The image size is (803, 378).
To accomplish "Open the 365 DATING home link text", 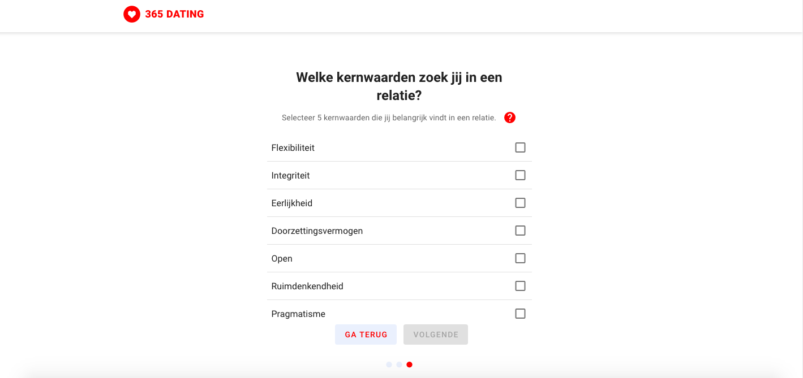I will pyautogui.click(x=174, y=14).
